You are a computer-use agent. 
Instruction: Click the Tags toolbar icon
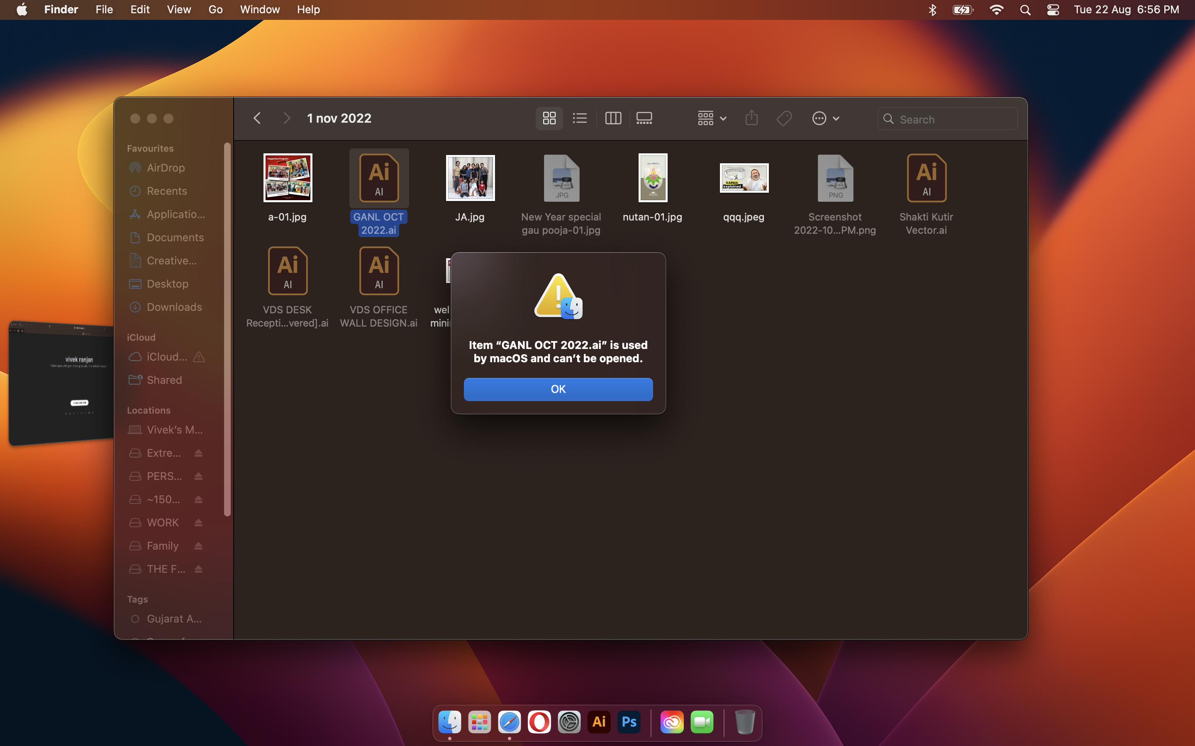tap(784, 119)
